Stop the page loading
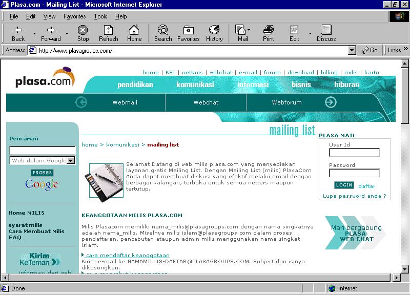The height and width of the screenshot is (295, 410). click(x=83, y=33)
